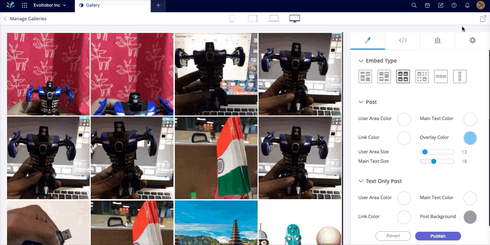Open the cartoon robots thumbnail
This screenshot has width=490, height=245.
pos(300,223)
